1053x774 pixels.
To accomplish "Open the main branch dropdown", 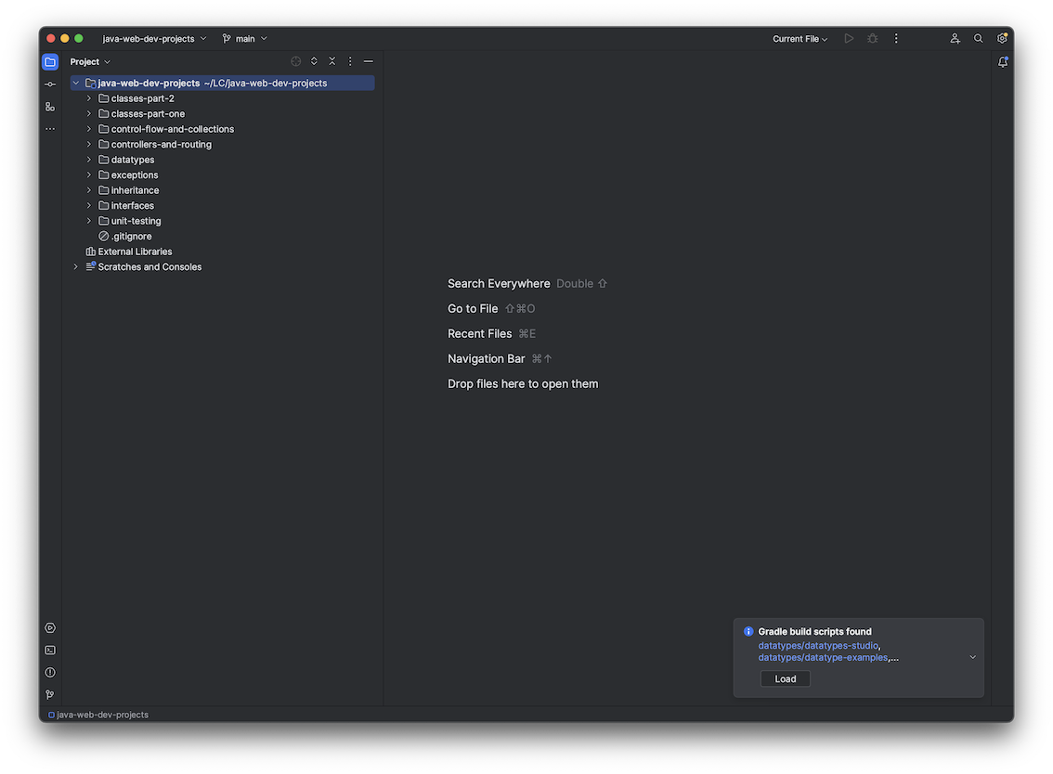I will click(245, 39).
